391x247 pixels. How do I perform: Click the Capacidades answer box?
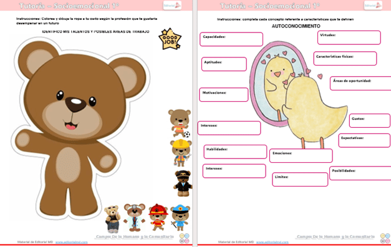(x=231, y=39)
